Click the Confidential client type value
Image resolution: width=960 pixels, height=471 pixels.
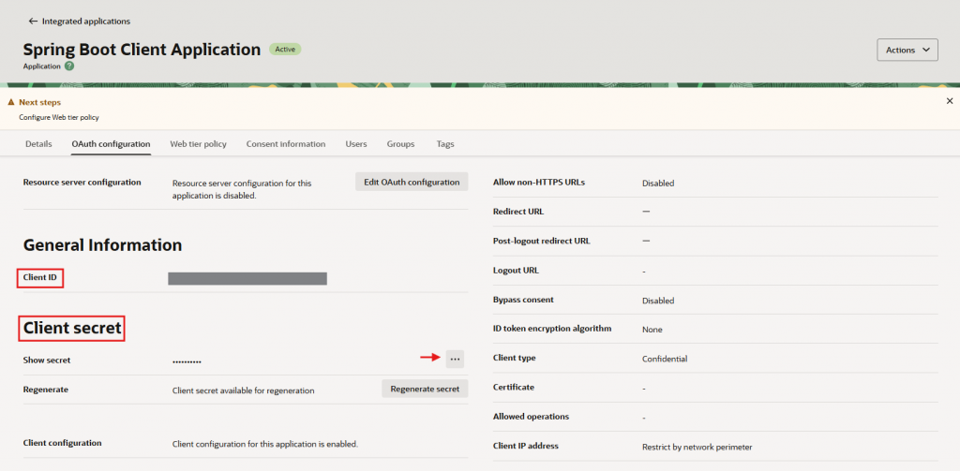[x=665, y=359]
